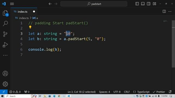Open the Windows Start menu
Image resolution: width=175 pixels, height=98 pixels.
pyautogui.click(x=2, y=96)
